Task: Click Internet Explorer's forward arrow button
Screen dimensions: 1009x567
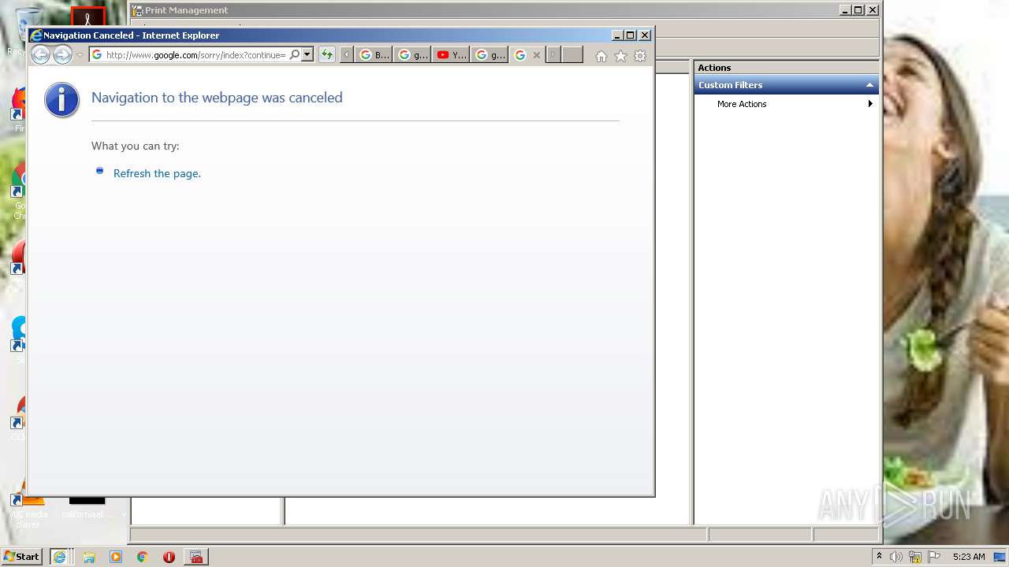Action: tap(62, 54)
